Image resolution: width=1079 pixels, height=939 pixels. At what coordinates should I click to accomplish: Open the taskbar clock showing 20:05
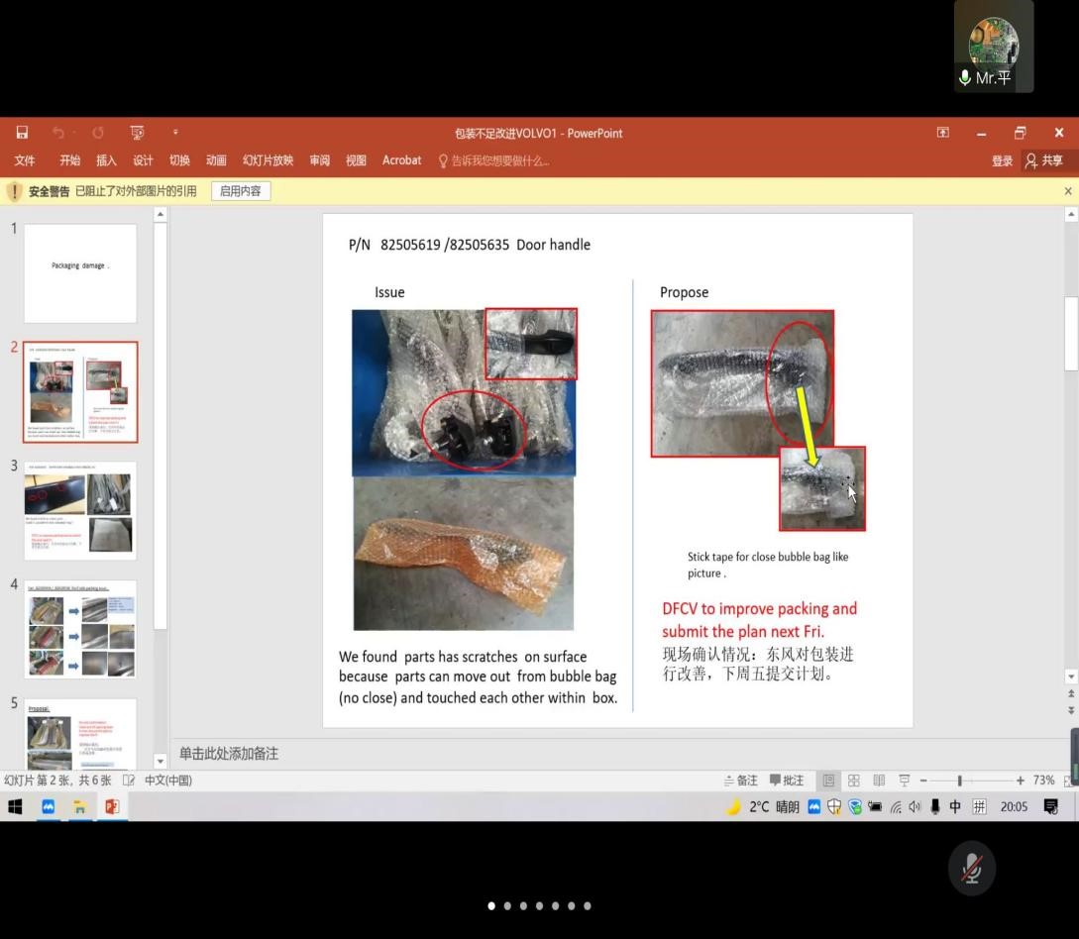click(x=1014, y=807)
